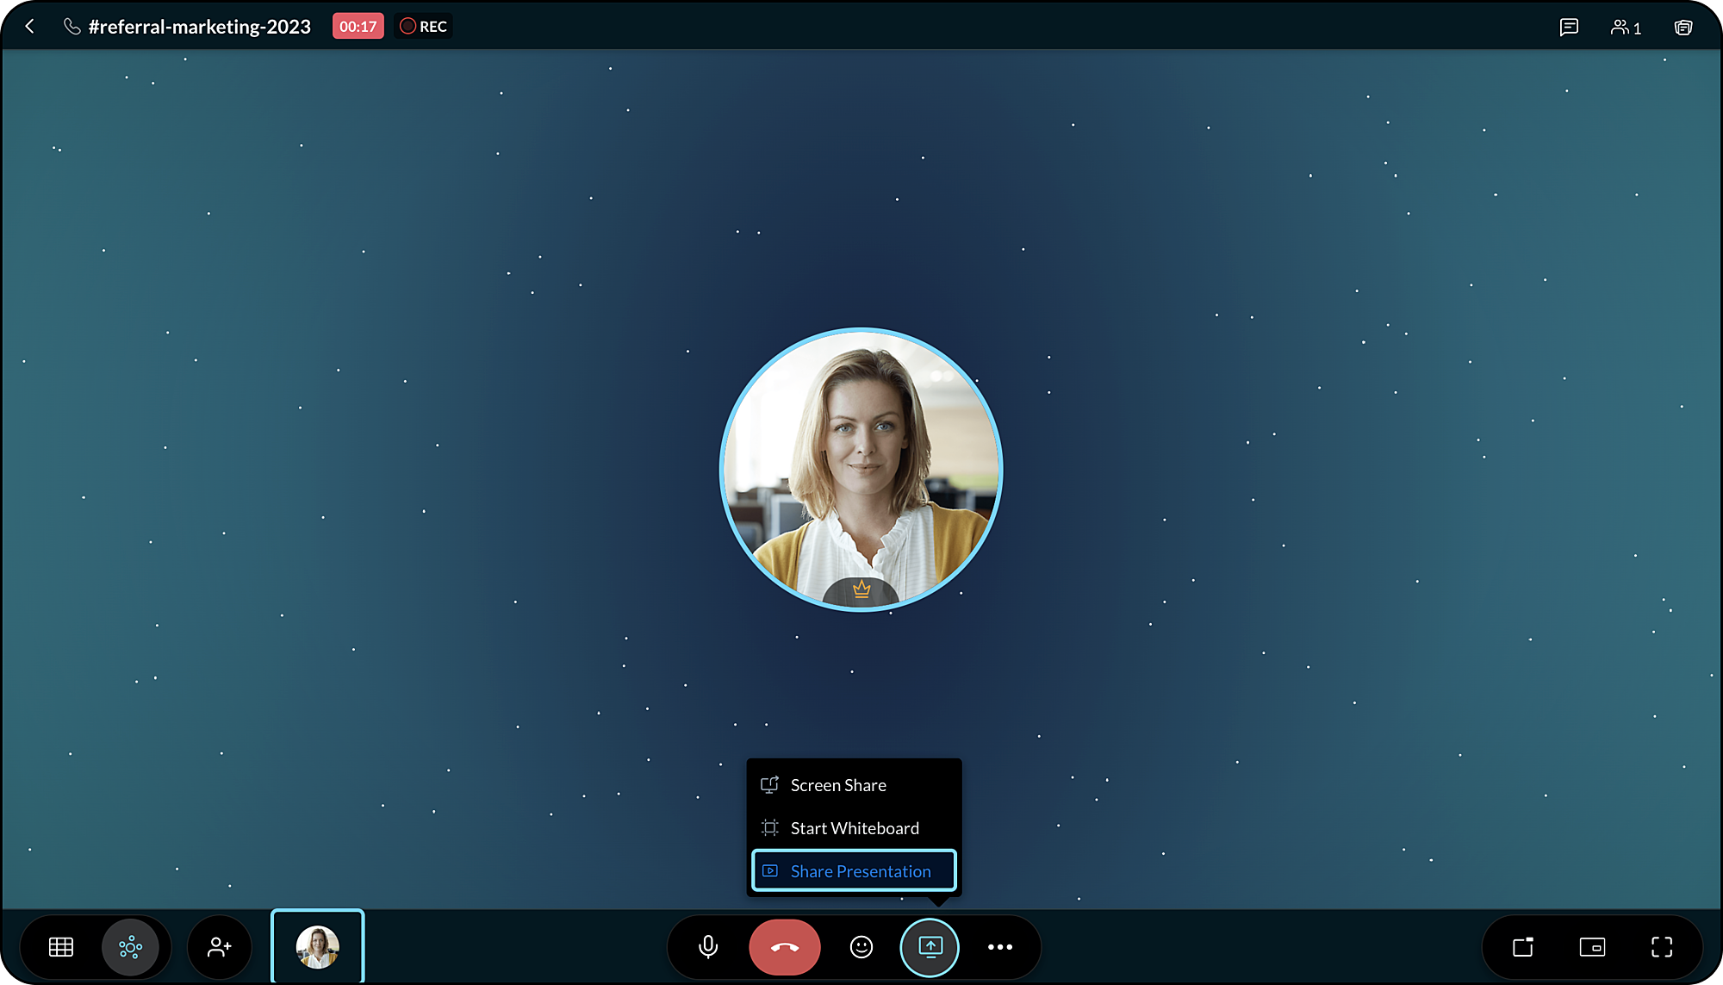Enter fullscreen mode
This screenshot has height=985, width=1723.
click(1661, 947)
